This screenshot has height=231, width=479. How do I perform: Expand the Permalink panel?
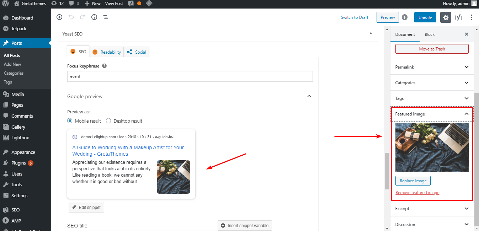pos(432,67)
